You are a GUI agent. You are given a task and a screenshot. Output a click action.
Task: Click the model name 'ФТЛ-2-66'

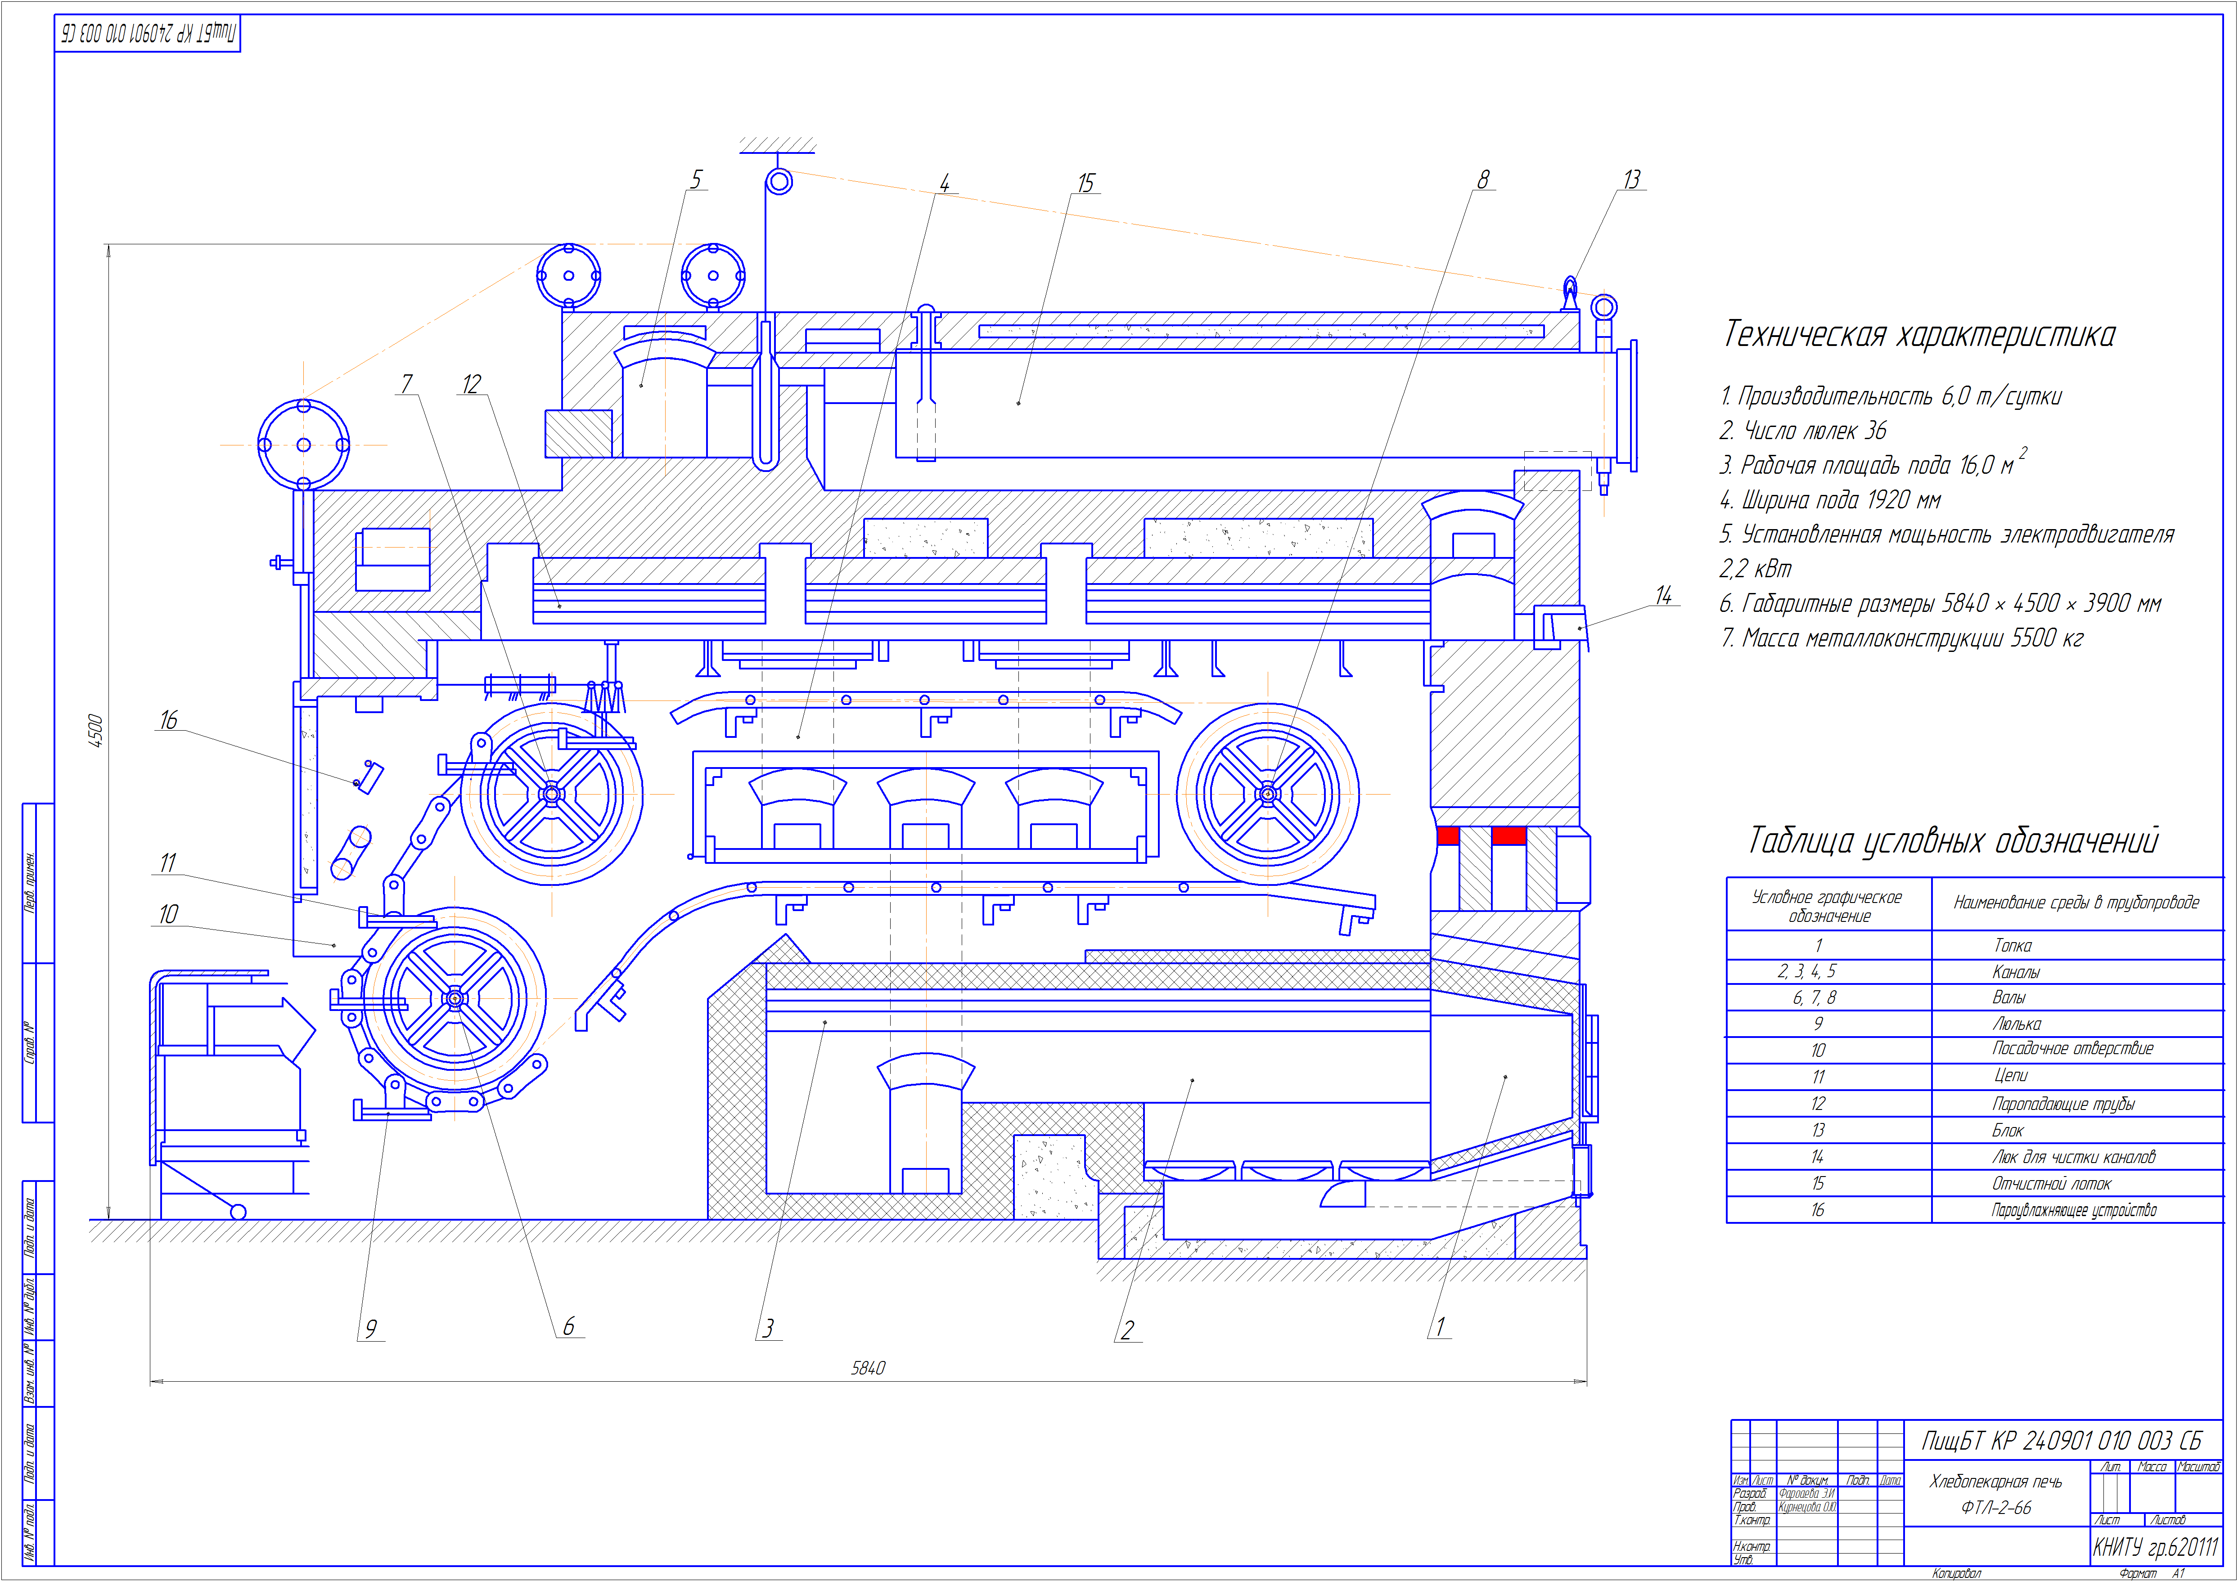click(1996, 1507)
